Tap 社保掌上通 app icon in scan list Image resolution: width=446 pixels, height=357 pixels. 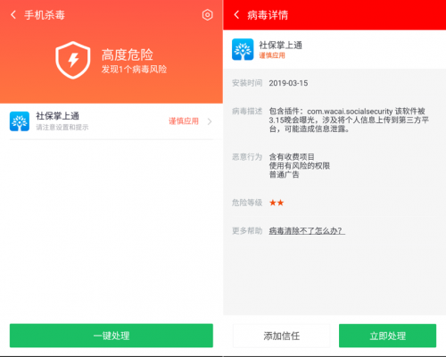coord(20,121)
